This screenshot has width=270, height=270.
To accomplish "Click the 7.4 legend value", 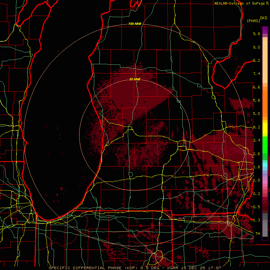I will (x=256, y=74).
